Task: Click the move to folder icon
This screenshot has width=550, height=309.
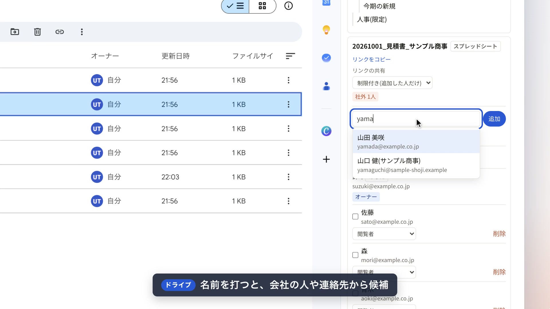Action: [15, 32]
